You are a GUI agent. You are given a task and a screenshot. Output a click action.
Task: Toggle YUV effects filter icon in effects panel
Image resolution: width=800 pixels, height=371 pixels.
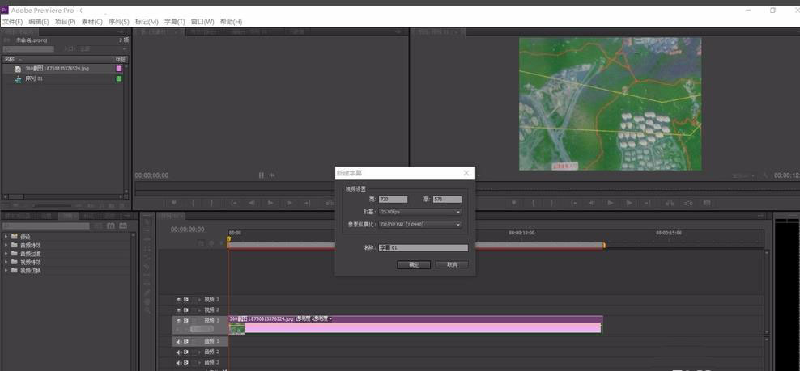tap(123, 226)
